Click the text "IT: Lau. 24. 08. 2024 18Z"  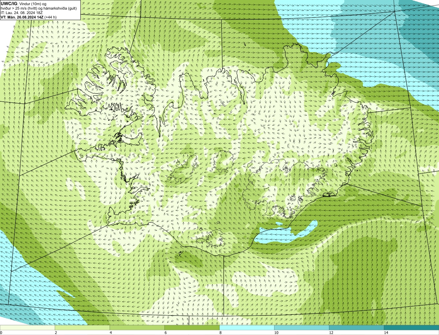coord(22,13)
